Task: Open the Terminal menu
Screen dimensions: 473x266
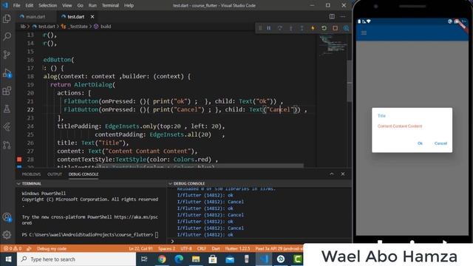Action: click(x=110, y=5)
